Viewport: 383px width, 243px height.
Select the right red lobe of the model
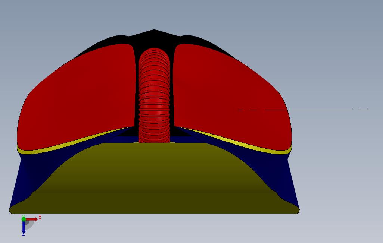coord(232,98)
